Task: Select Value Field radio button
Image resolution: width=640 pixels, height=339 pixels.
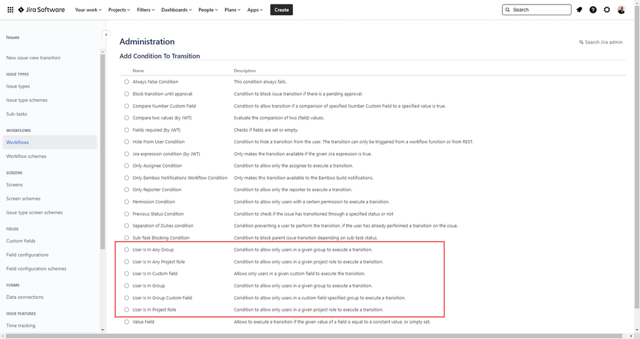Action: 127,322
